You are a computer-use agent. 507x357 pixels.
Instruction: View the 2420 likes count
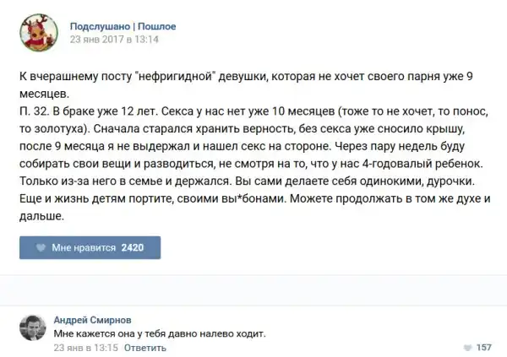[x=134, y=248]
